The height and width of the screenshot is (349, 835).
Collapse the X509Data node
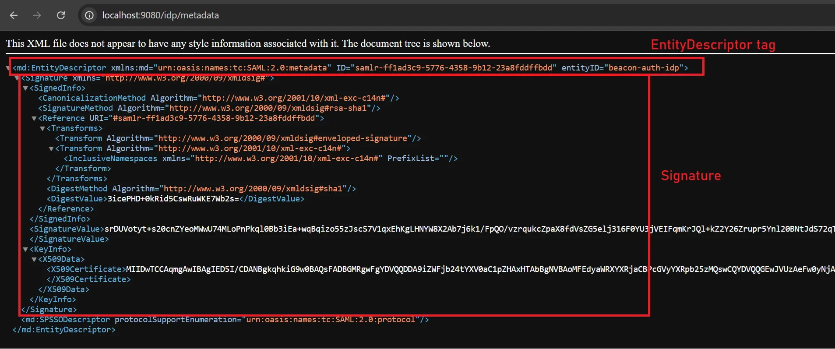click(34, 259)
